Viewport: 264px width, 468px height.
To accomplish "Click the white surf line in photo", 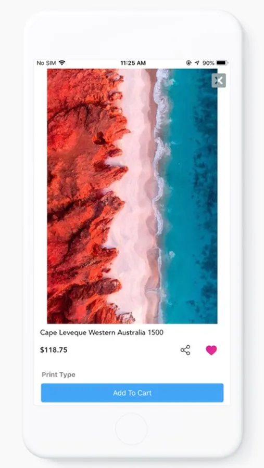I will tap(160, 179).
